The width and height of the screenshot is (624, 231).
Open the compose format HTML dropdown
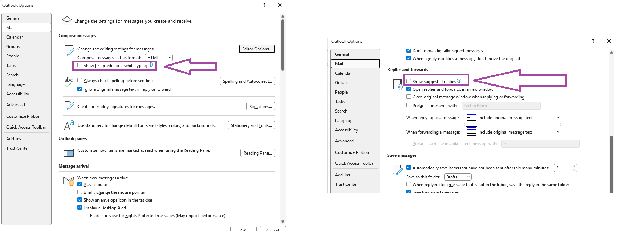159,58
